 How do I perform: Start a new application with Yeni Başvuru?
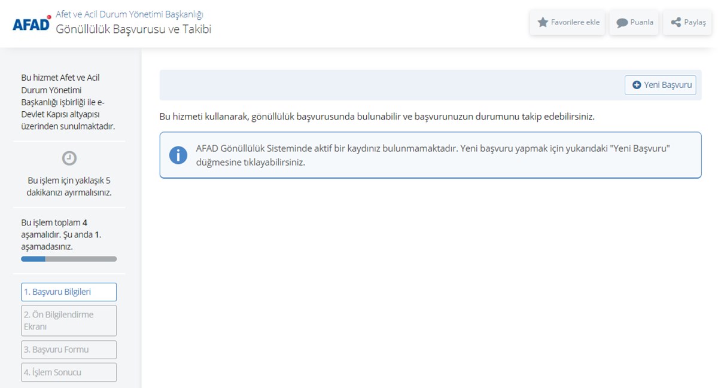coord(661,85)
